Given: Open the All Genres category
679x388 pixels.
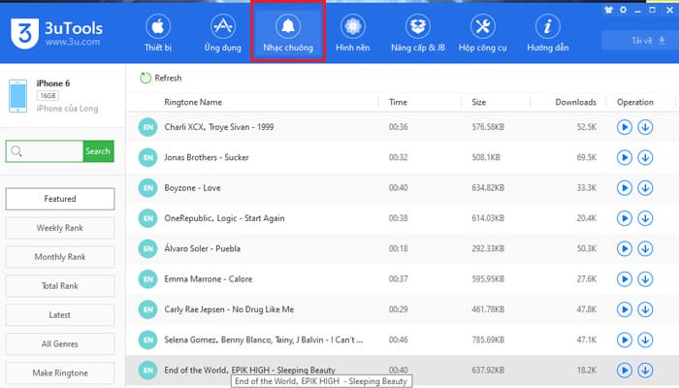Looking at the screenshot, I should (60, 343).
